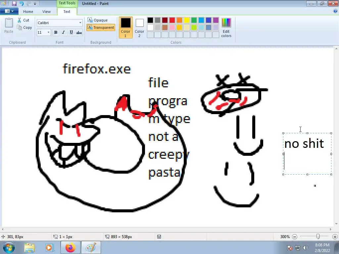The image size is (339, 254).
Task: Select Transparent background mode
Action: (101, 27)
